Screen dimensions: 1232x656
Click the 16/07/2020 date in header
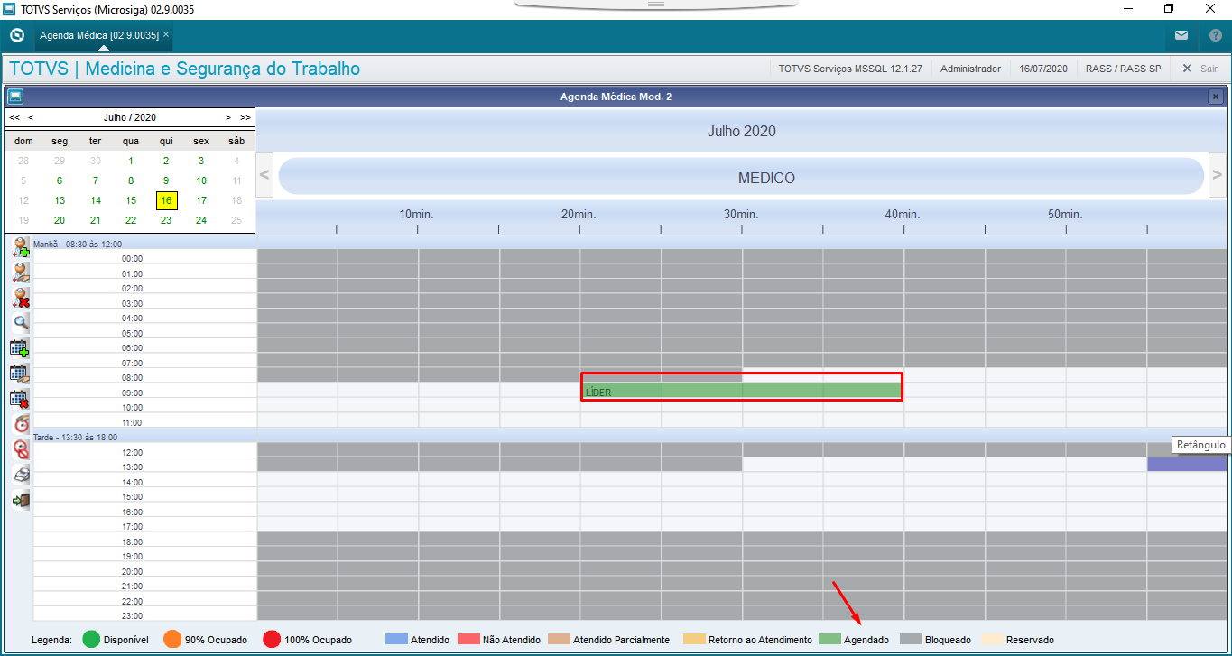point(1043,69)
